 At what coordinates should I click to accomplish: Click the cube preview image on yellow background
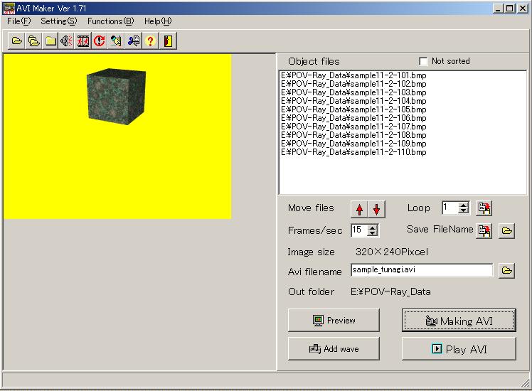pos(117,136)
